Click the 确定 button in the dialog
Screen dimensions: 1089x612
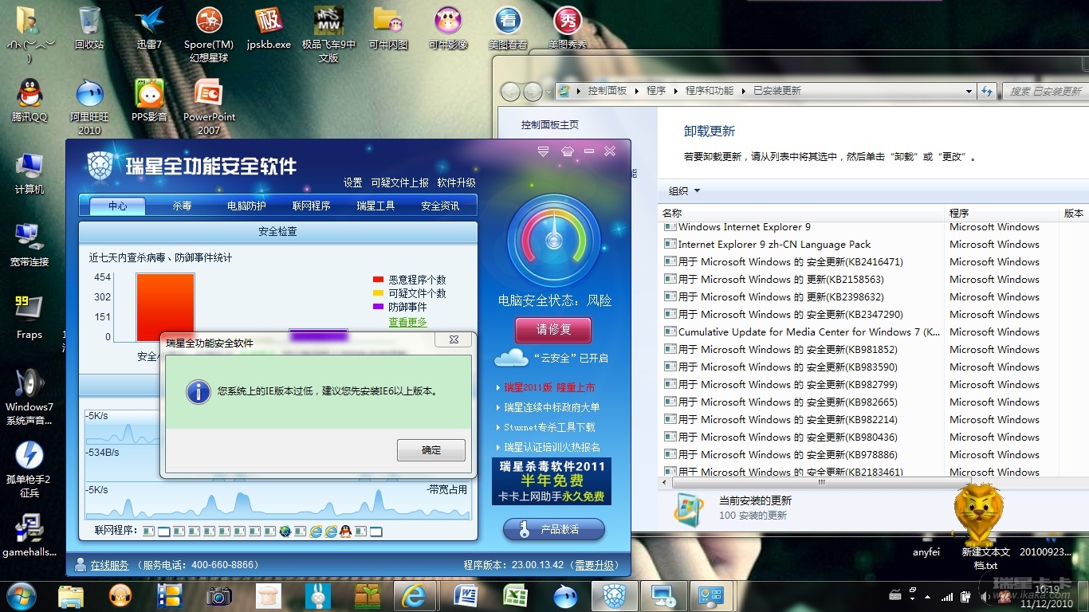pyautogui.click(x=431, y=450)
